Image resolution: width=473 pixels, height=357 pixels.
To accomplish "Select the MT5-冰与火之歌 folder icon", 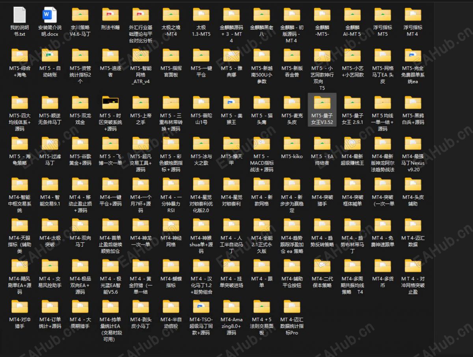I will click(x=201, y=143).
